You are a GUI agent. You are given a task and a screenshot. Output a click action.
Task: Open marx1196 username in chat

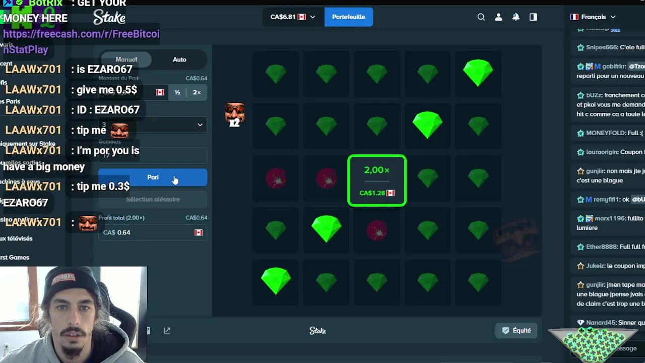[609, 219]
